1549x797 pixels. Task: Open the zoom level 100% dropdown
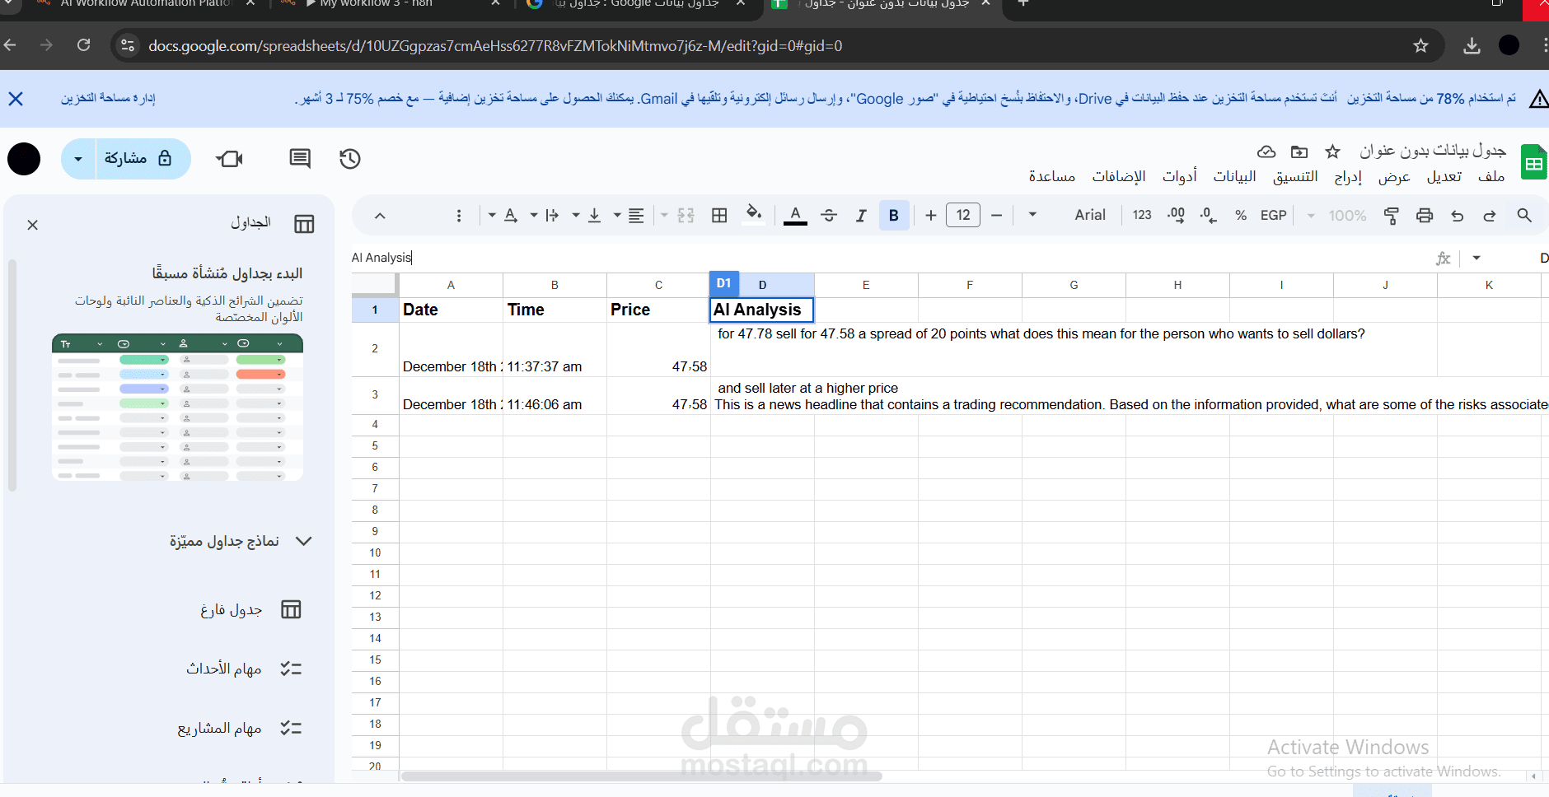point(1336,216)
